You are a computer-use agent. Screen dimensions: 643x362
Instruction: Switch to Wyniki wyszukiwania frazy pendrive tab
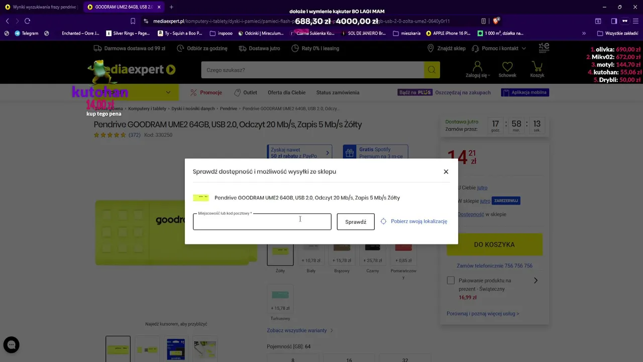pos(41,7)
